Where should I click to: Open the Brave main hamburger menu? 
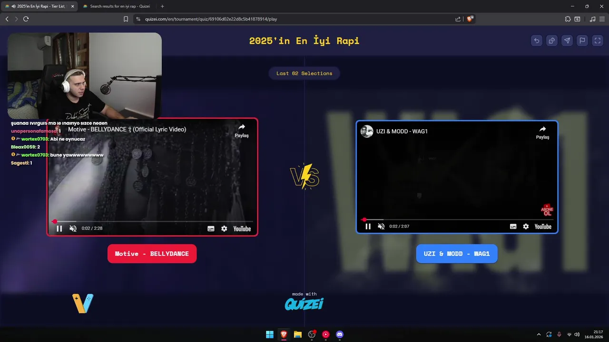click(602, 19)
